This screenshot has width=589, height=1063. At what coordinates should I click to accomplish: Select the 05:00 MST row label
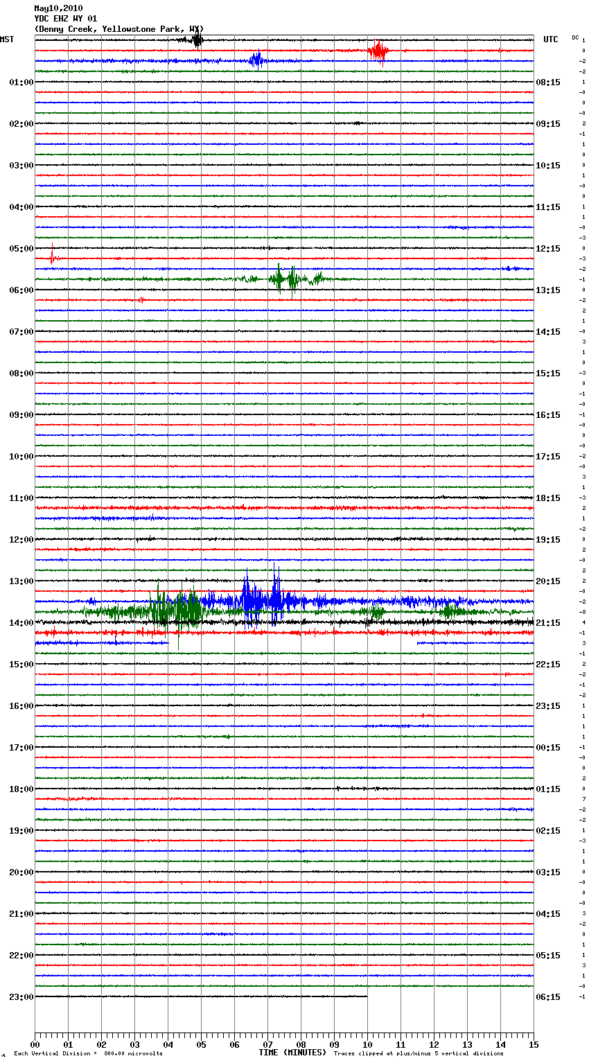[x=21, y=249]
